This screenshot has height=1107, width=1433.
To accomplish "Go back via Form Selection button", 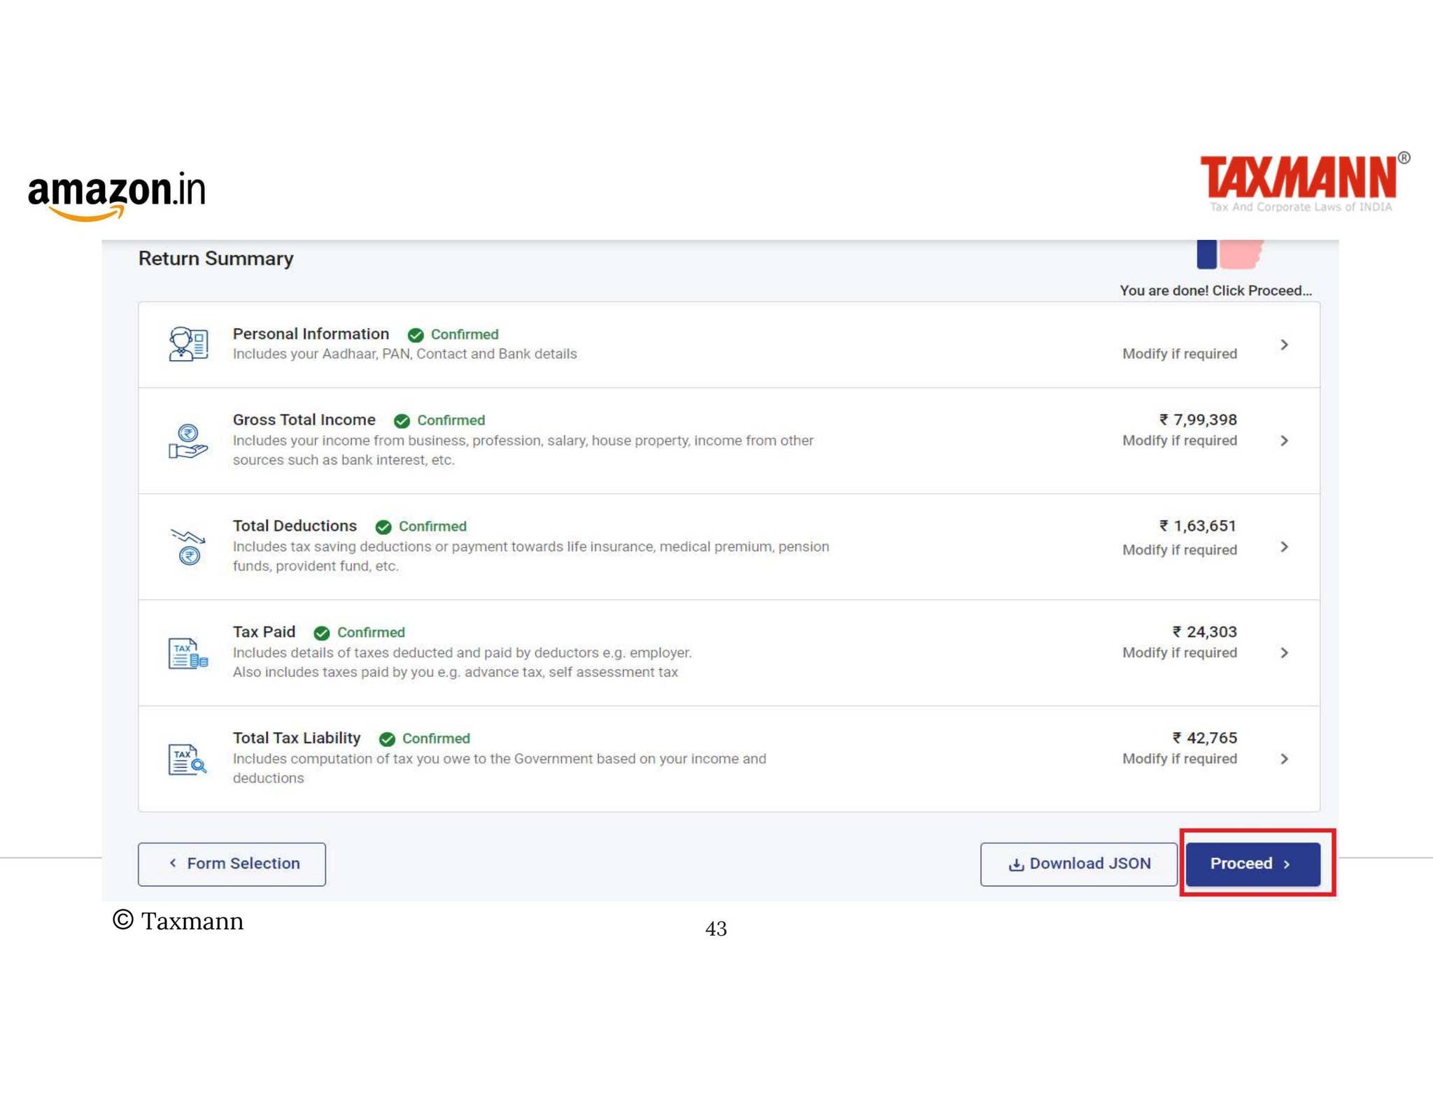I will [x=232, y=864].
